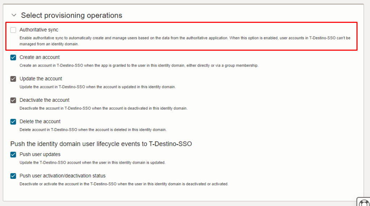The image size is (370, 206).
Task: Enable the Authoritative sync checkbox
Action: coord(13,30)
